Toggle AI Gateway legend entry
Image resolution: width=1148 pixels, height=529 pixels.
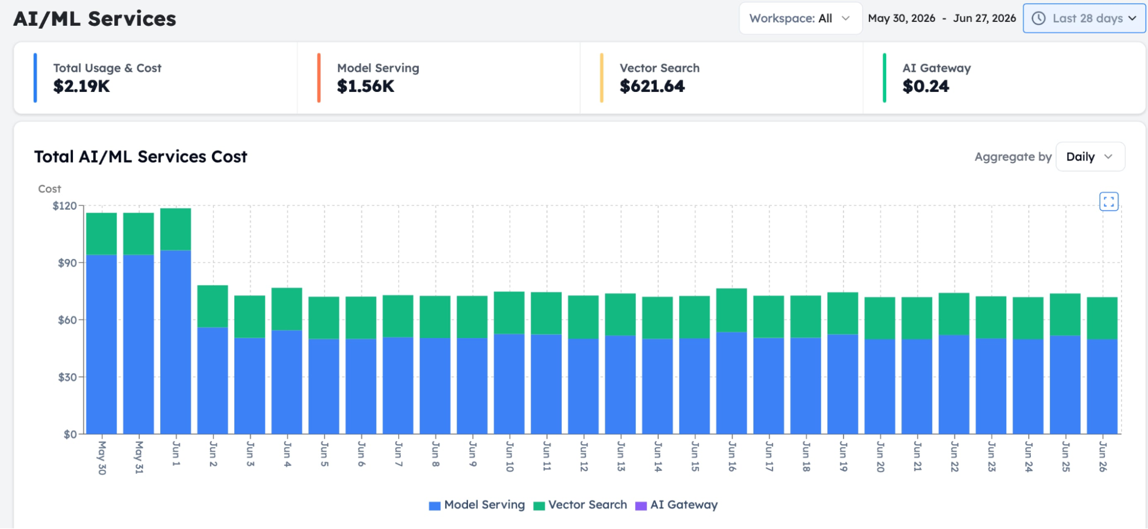pyautogui.click(x=677, y=505)
